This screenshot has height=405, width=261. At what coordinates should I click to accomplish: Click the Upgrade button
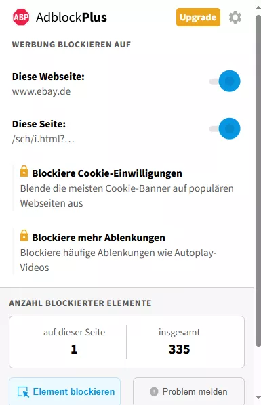click(198, 18)
